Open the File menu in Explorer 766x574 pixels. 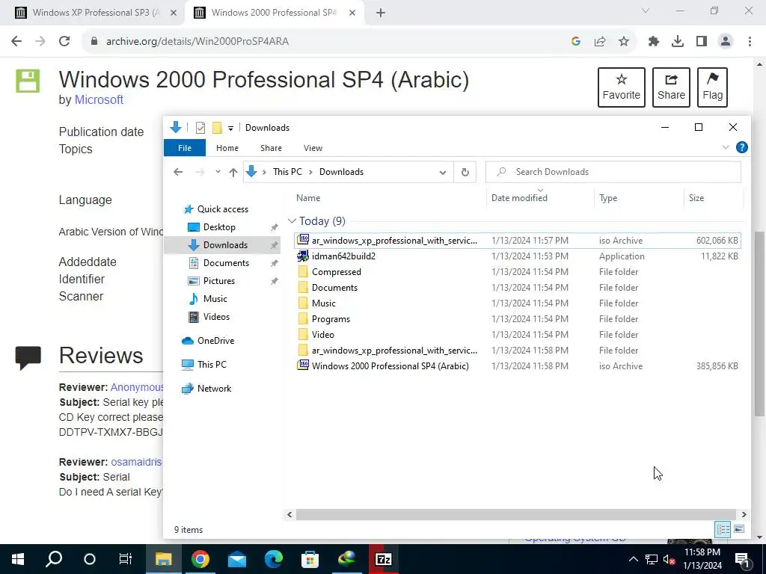click(185, 148)
